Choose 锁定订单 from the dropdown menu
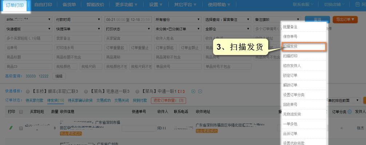 coord(305,76)
